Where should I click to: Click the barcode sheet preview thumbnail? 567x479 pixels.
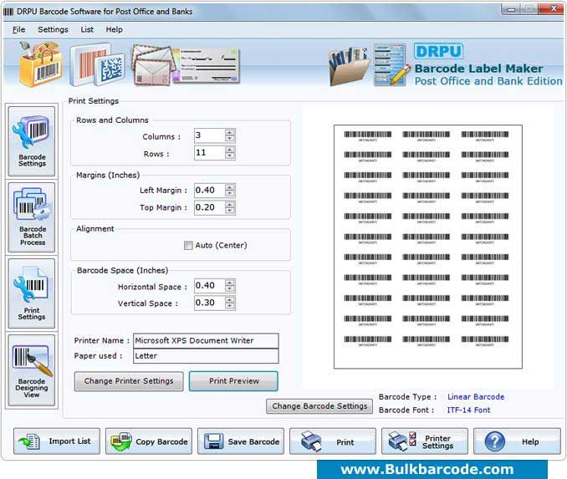[428, 247]
